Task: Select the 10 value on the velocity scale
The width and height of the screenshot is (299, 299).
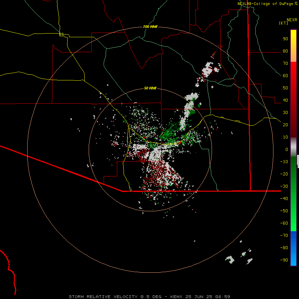Action: (285, 137)
